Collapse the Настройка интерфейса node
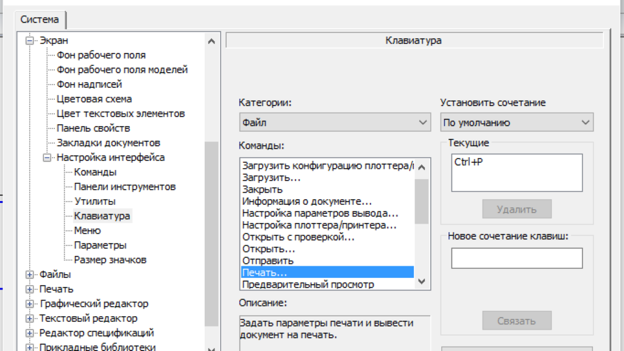This screenshot has width=624, height=351. click(47, 158)
